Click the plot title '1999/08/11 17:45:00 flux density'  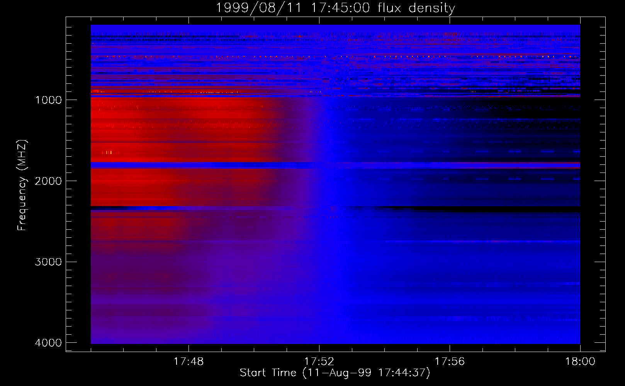pos(335,8)
